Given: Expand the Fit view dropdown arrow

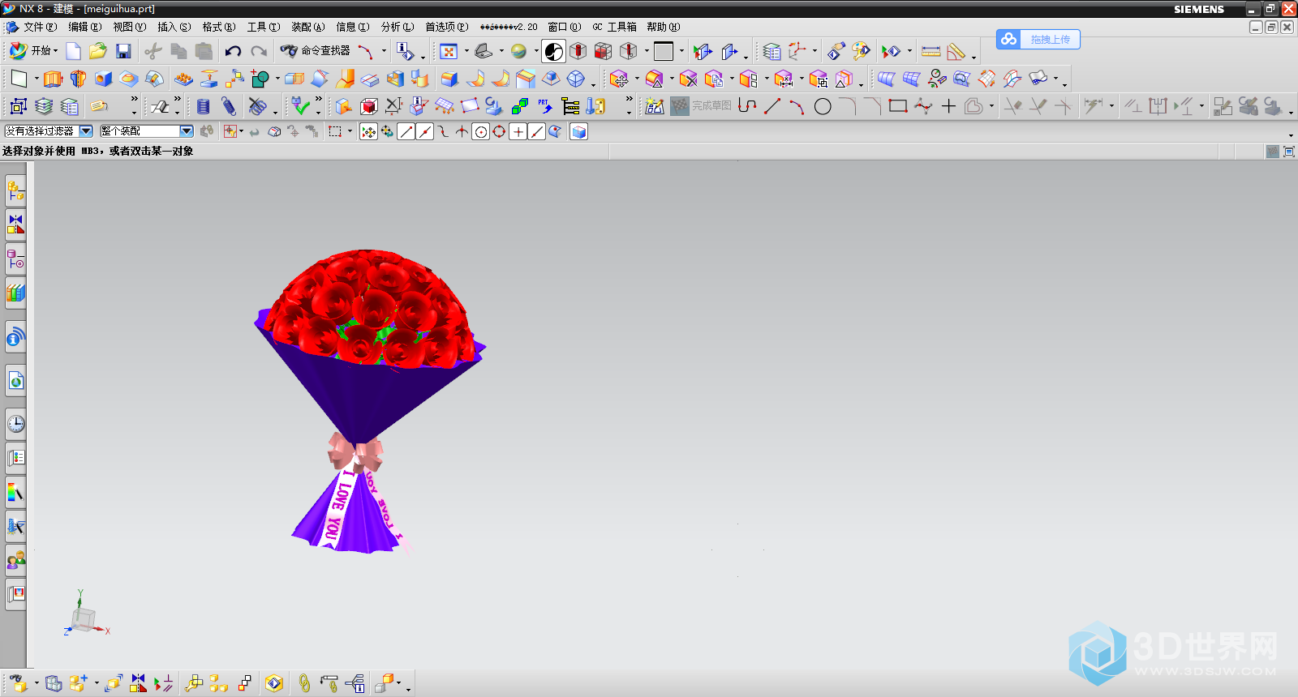Looking at the screenshot, I should pos(466,51).
